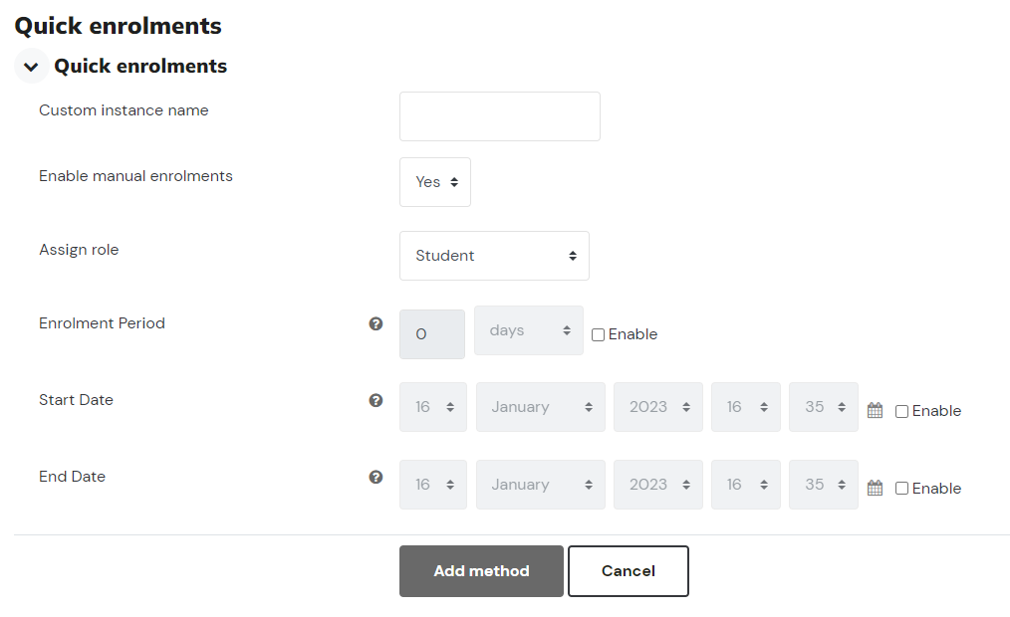Open help icon for End Date
The width and height of the screenshot is (1010, 617).
(376, 477)
